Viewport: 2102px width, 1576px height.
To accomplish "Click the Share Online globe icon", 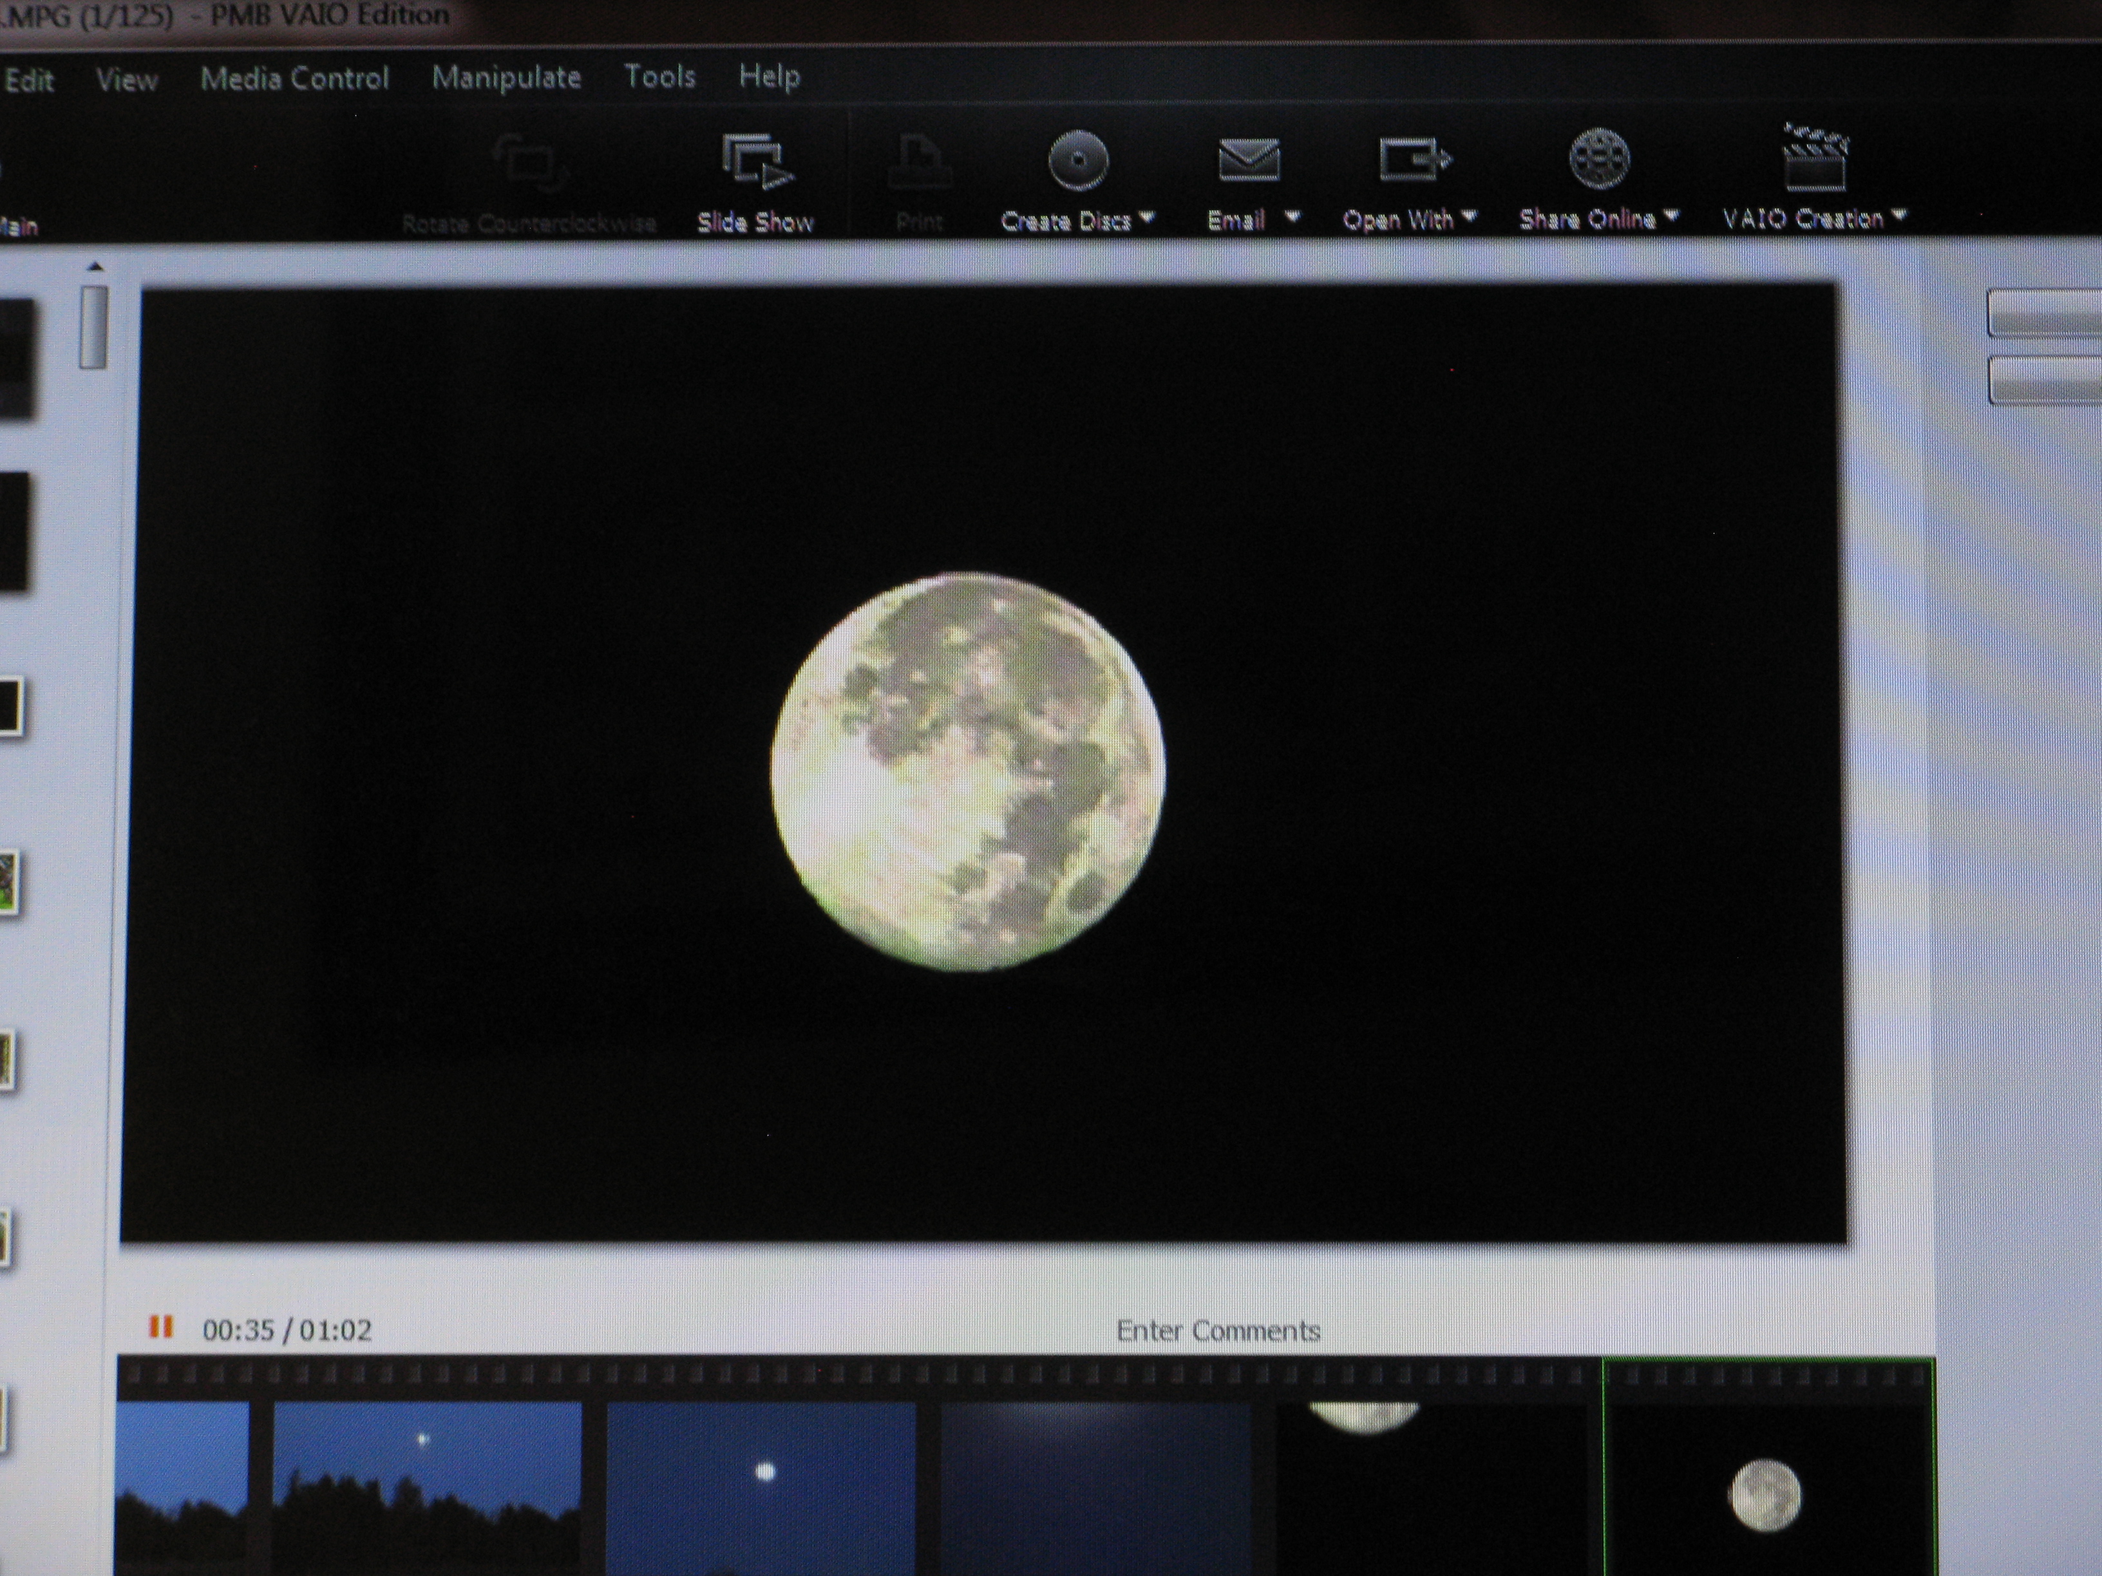I will tap(1599, 158).
